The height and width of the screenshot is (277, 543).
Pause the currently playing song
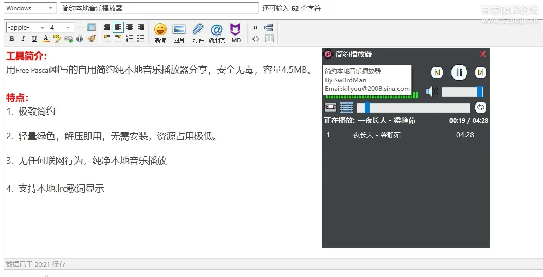click(459, 72)
